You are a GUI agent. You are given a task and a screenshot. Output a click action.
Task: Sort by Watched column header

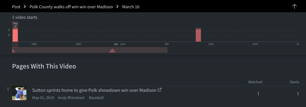[255, 82]
